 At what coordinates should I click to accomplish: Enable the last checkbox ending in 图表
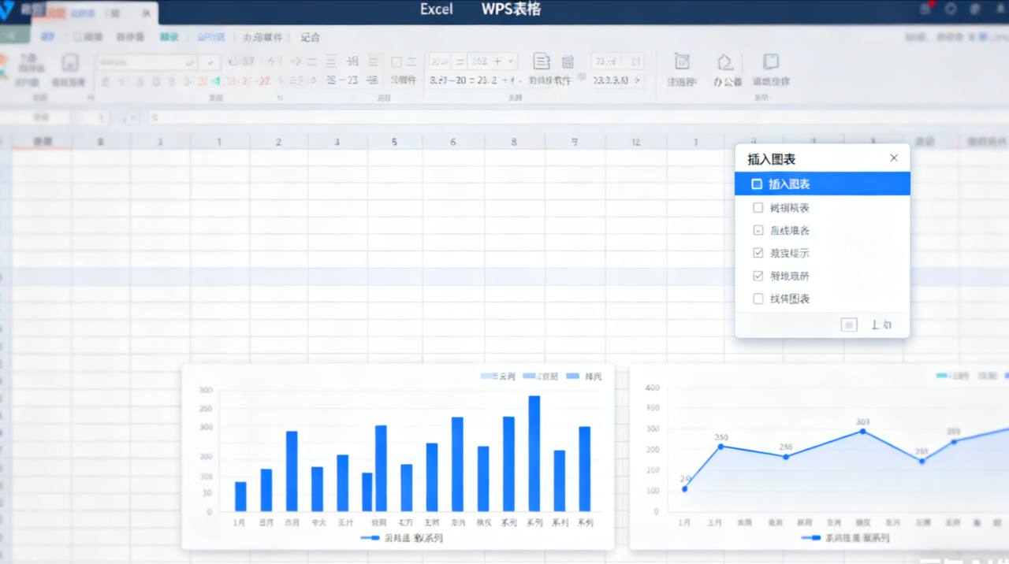pyautogui.click(x=758, y=299)
